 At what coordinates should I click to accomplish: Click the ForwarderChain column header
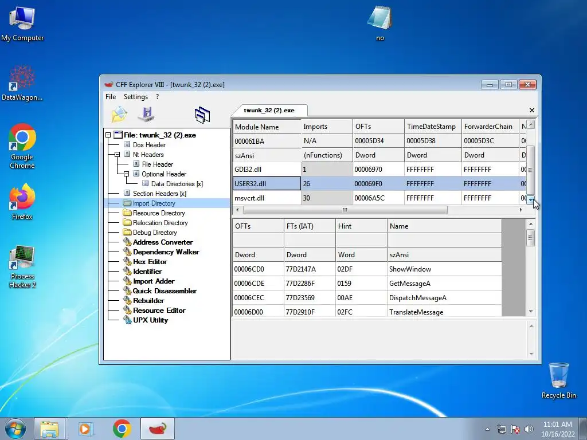[490, 127]
